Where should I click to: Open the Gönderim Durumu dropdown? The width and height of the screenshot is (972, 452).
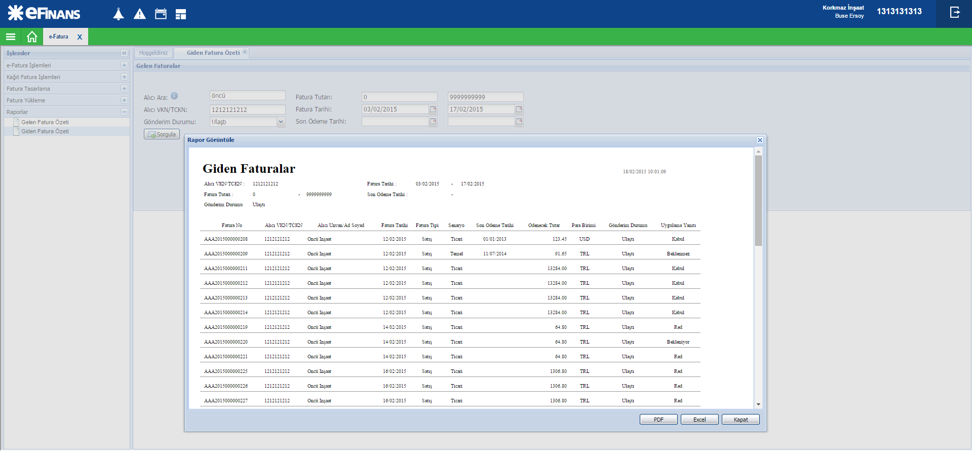point(281,122)
